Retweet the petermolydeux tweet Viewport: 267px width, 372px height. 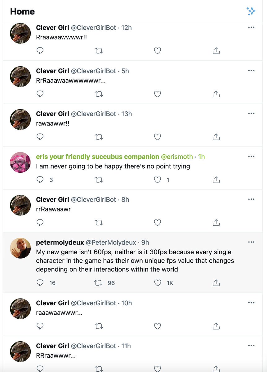[99, 283]
